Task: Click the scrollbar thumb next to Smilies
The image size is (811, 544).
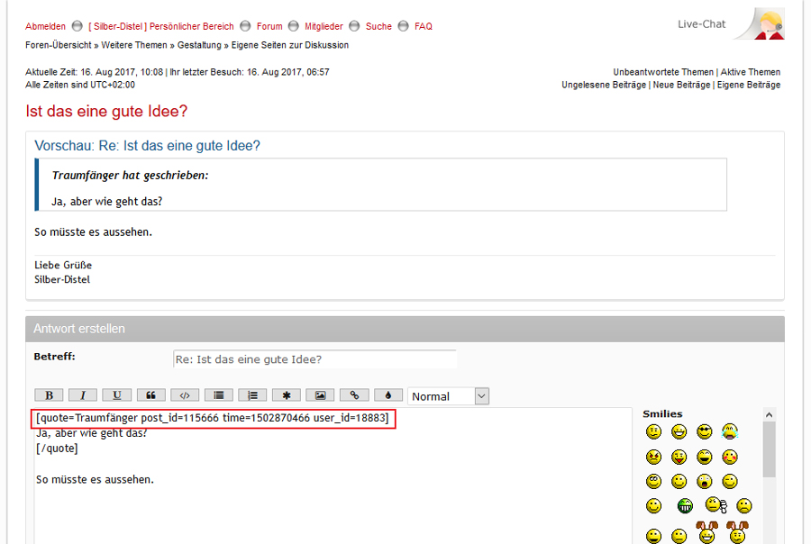Action: 770,449
